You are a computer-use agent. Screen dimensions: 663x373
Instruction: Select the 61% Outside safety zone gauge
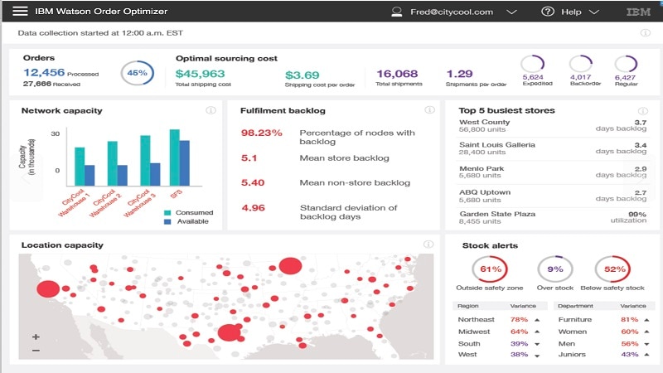[x=490, y=269]
